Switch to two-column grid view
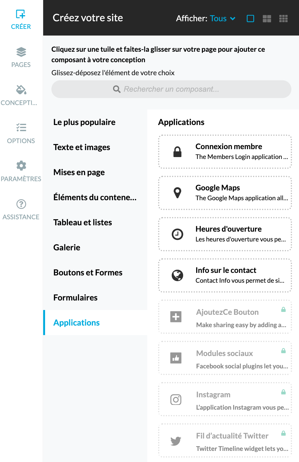Screen dimensions: 299x462 (x=267, y=19)
